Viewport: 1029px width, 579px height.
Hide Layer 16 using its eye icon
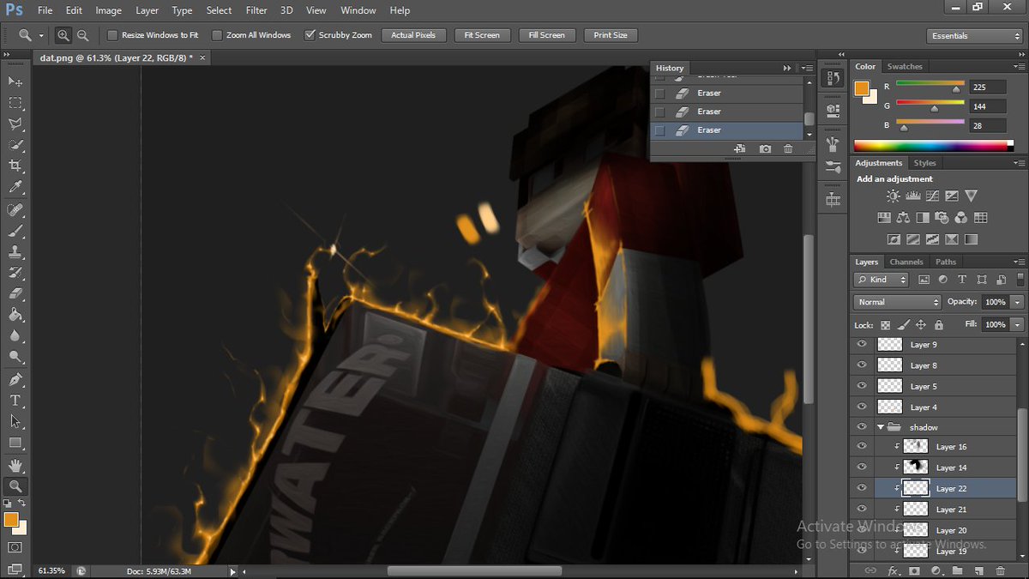862,446
